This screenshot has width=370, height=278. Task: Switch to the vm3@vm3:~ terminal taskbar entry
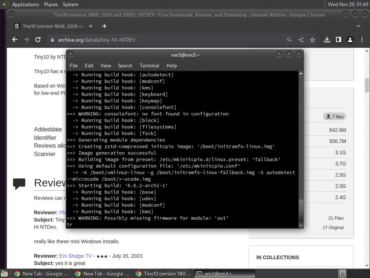pos(225,274)
